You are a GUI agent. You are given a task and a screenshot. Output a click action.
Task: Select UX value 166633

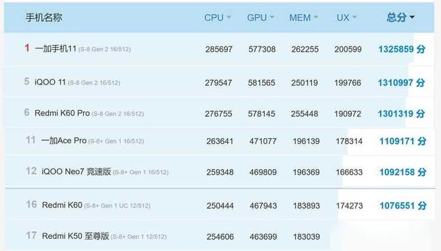349,172
